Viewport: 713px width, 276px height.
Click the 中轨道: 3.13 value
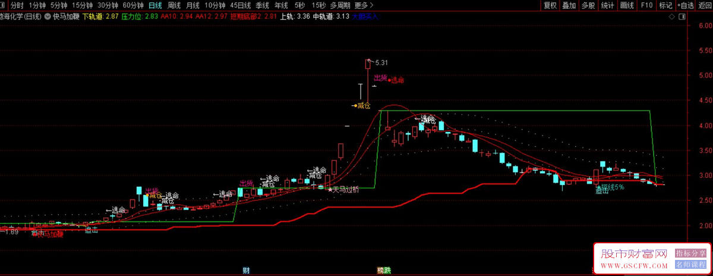[x=330, y=17]
